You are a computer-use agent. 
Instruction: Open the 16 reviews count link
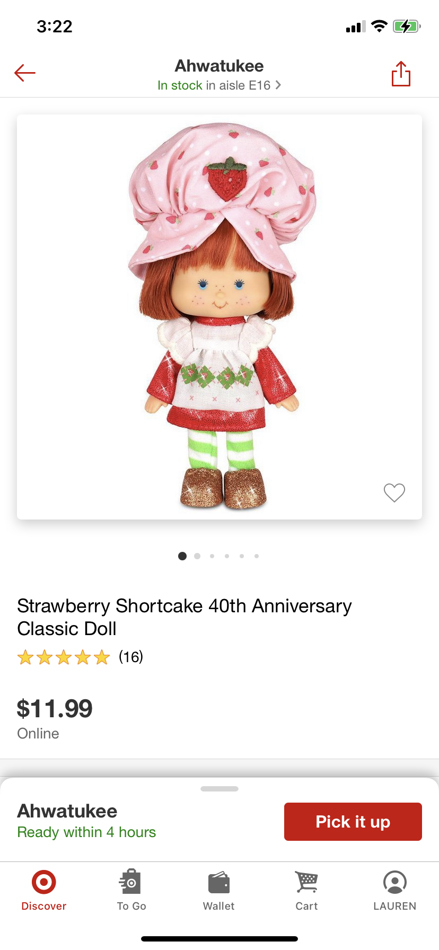(131, 657)
